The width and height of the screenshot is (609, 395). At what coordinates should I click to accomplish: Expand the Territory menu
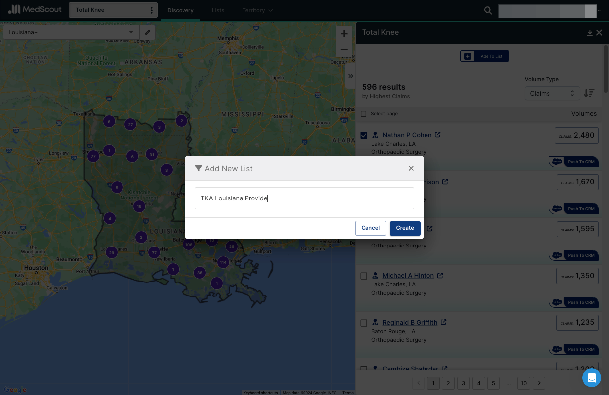click(257, 10)
